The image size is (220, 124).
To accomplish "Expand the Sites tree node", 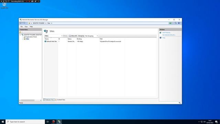I will tap(22, 39).
